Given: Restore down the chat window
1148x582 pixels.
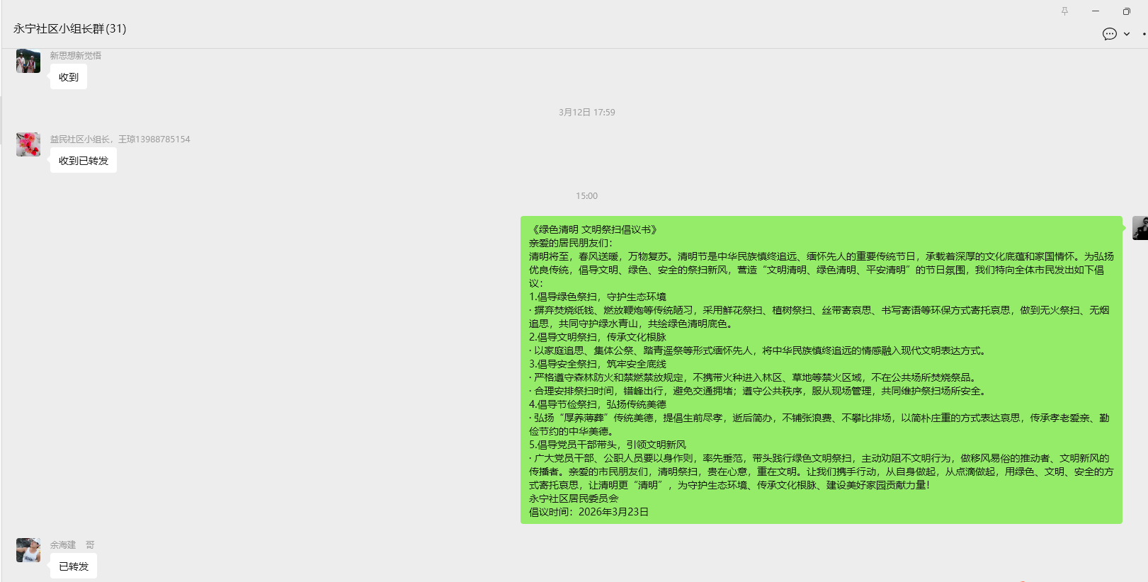Looking at the screenshot, I should click(1126, 11).
